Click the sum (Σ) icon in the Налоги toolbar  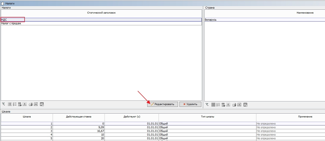[25, 104]
